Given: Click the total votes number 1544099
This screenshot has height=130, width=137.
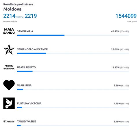Looking at the screenshot, I should pyautogui.click(x=126, y=16).
